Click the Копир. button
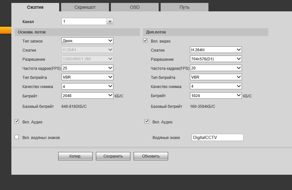This screenshot has height=190, width=292. tap(75, 156)
